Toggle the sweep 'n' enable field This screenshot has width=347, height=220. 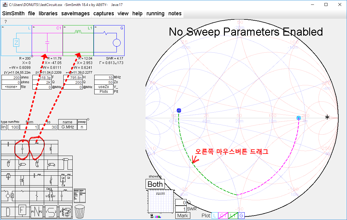82,127
